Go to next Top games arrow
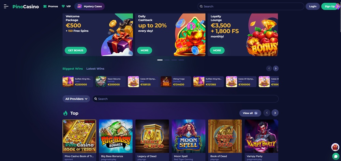 coord(275,113)
